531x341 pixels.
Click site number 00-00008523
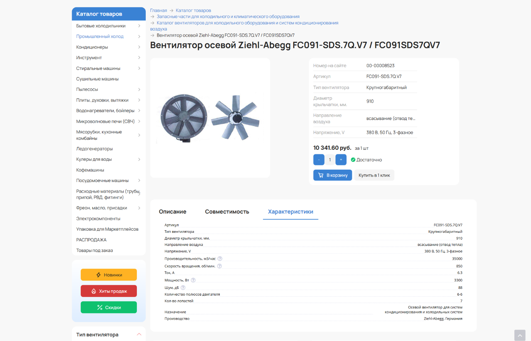click(x=380, y=66)
